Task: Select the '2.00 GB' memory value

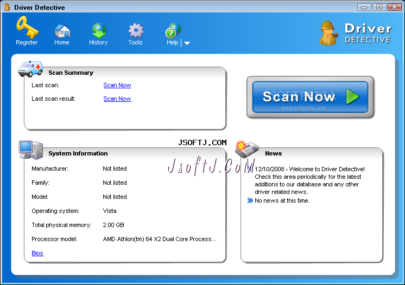Action: [x=113, y=225]
